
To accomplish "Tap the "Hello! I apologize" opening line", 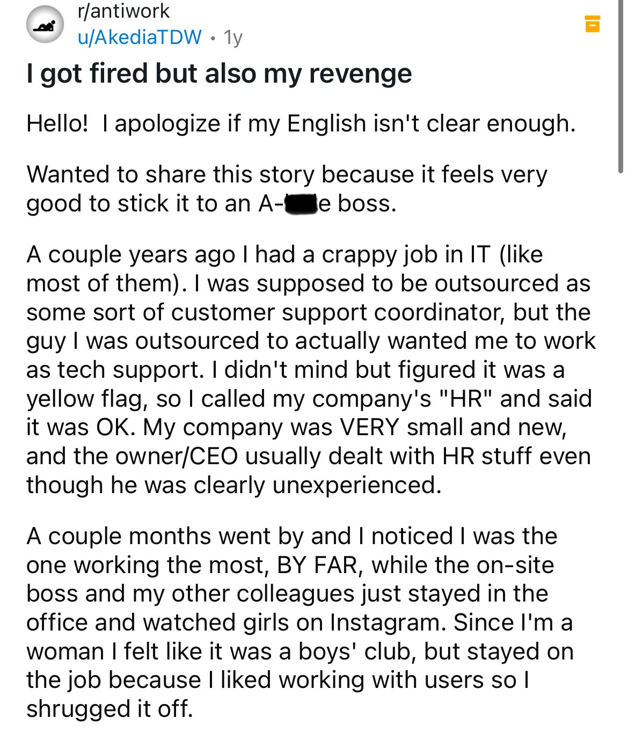I will click(x=301, y=124).
